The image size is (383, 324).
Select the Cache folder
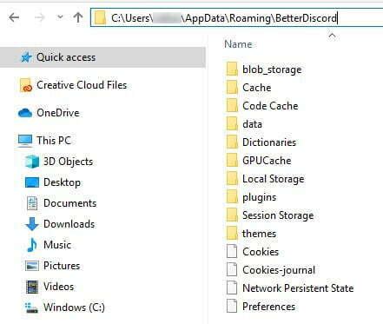(257, 88)
